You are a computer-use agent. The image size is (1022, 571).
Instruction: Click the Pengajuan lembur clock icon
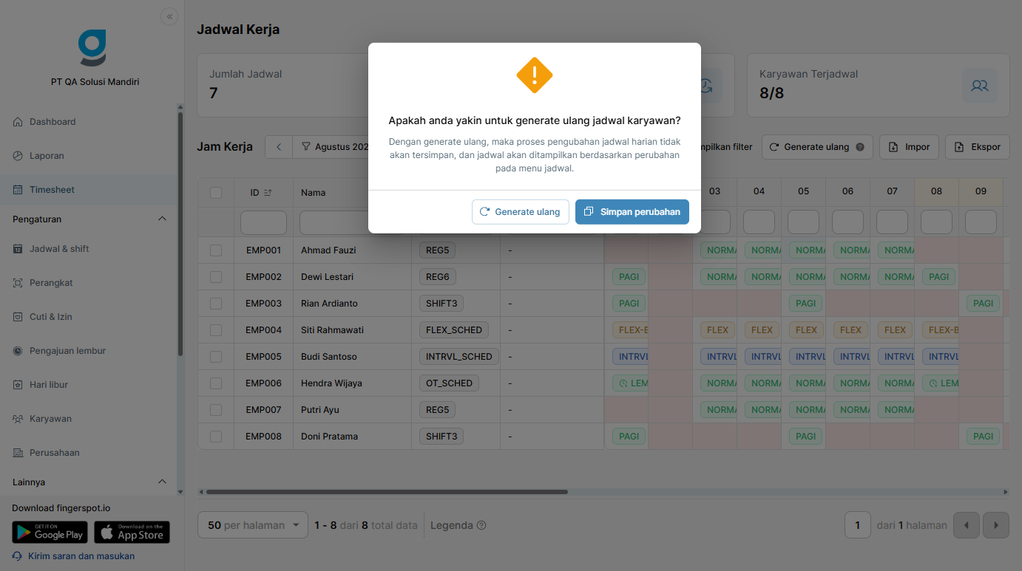point(18,351)
